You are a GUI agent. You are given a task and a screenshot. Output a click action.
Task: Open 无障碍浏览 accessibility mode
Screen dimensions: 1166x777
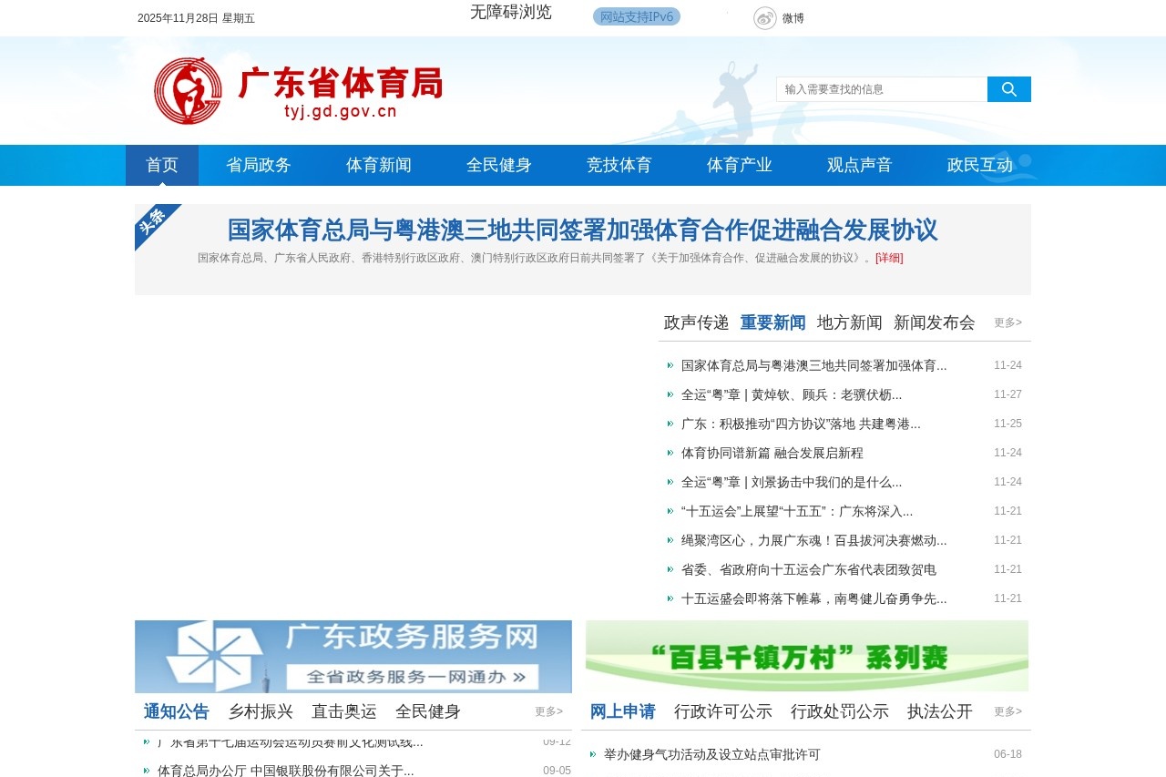510,13
